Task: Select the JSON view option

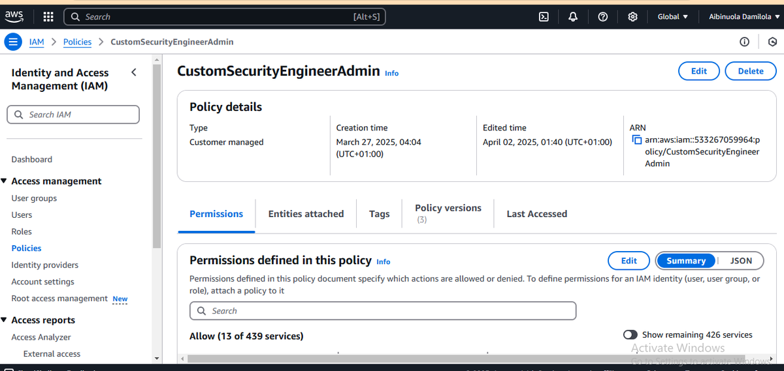Action: pyautogui.click(x=741, y=261)
